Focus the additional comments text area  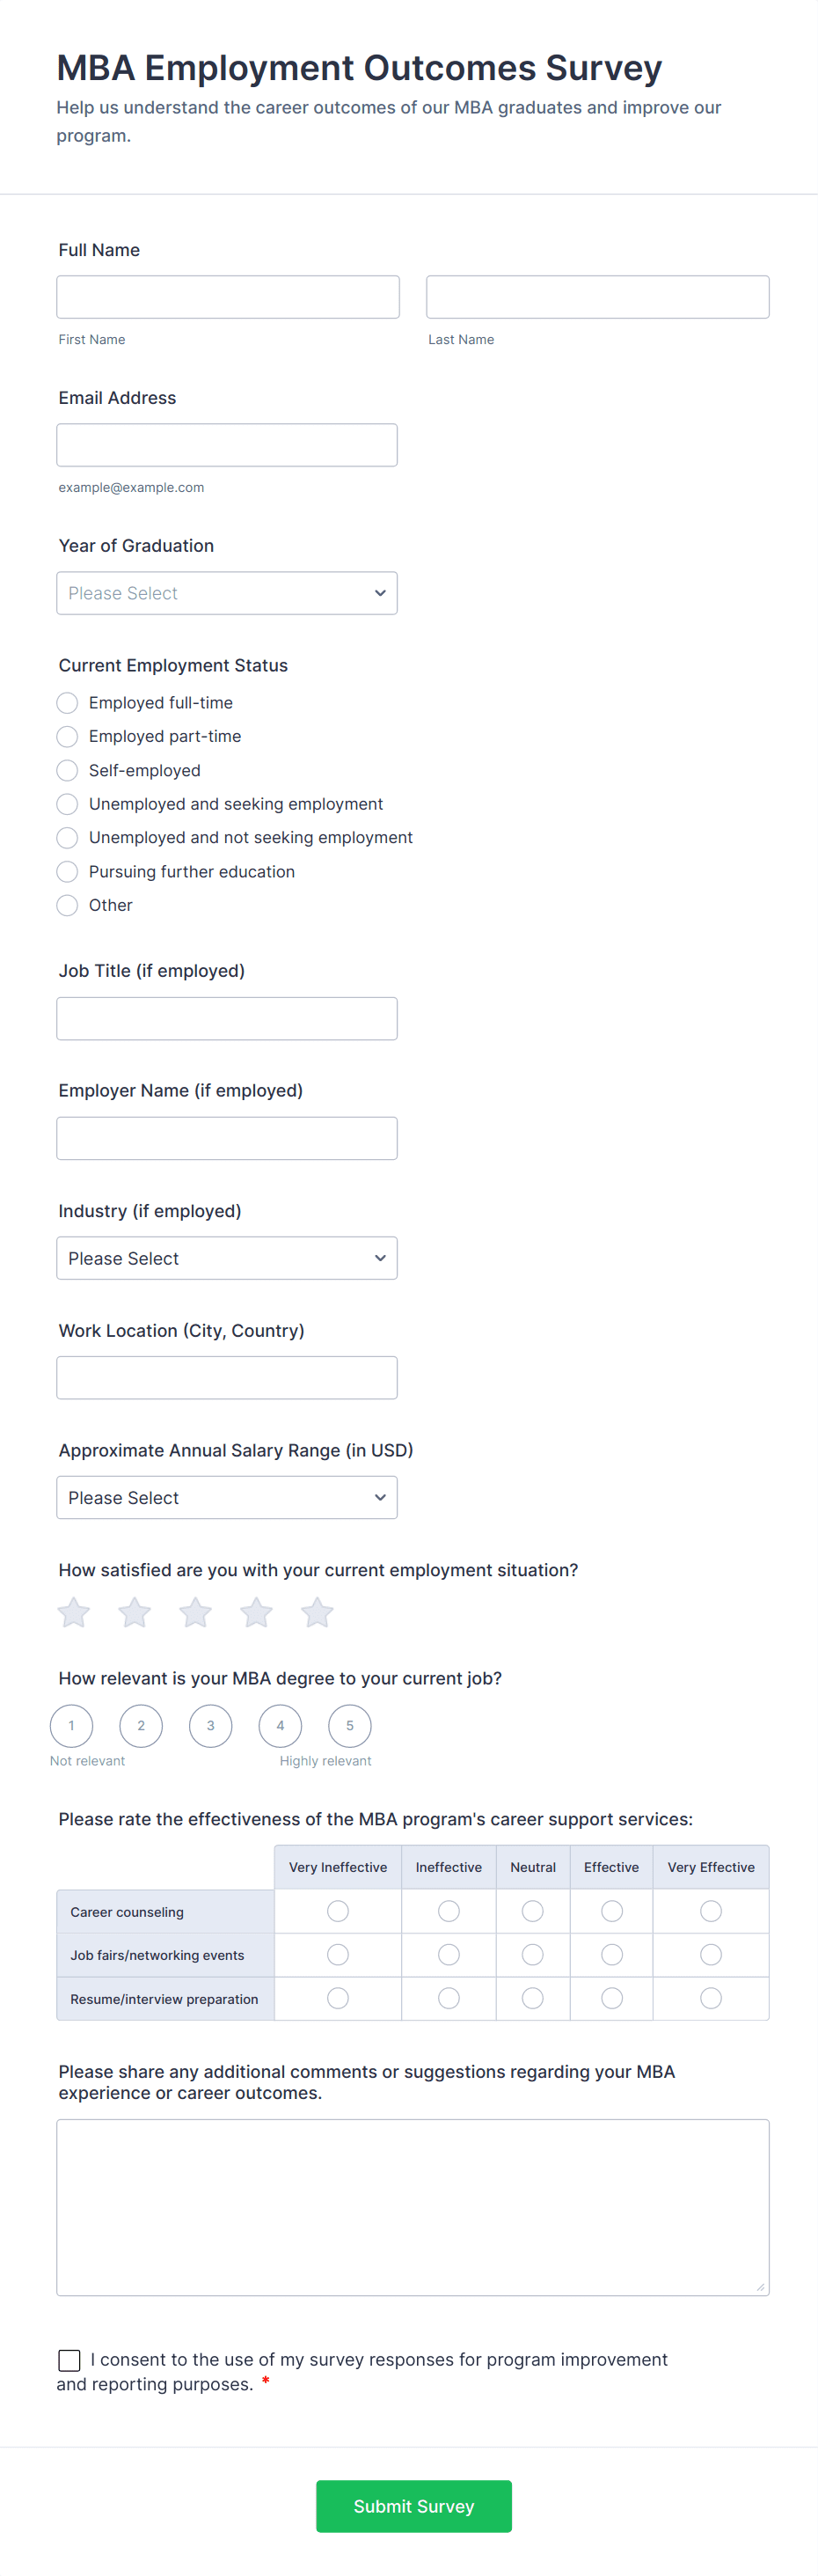click(x=412, y=2207)
